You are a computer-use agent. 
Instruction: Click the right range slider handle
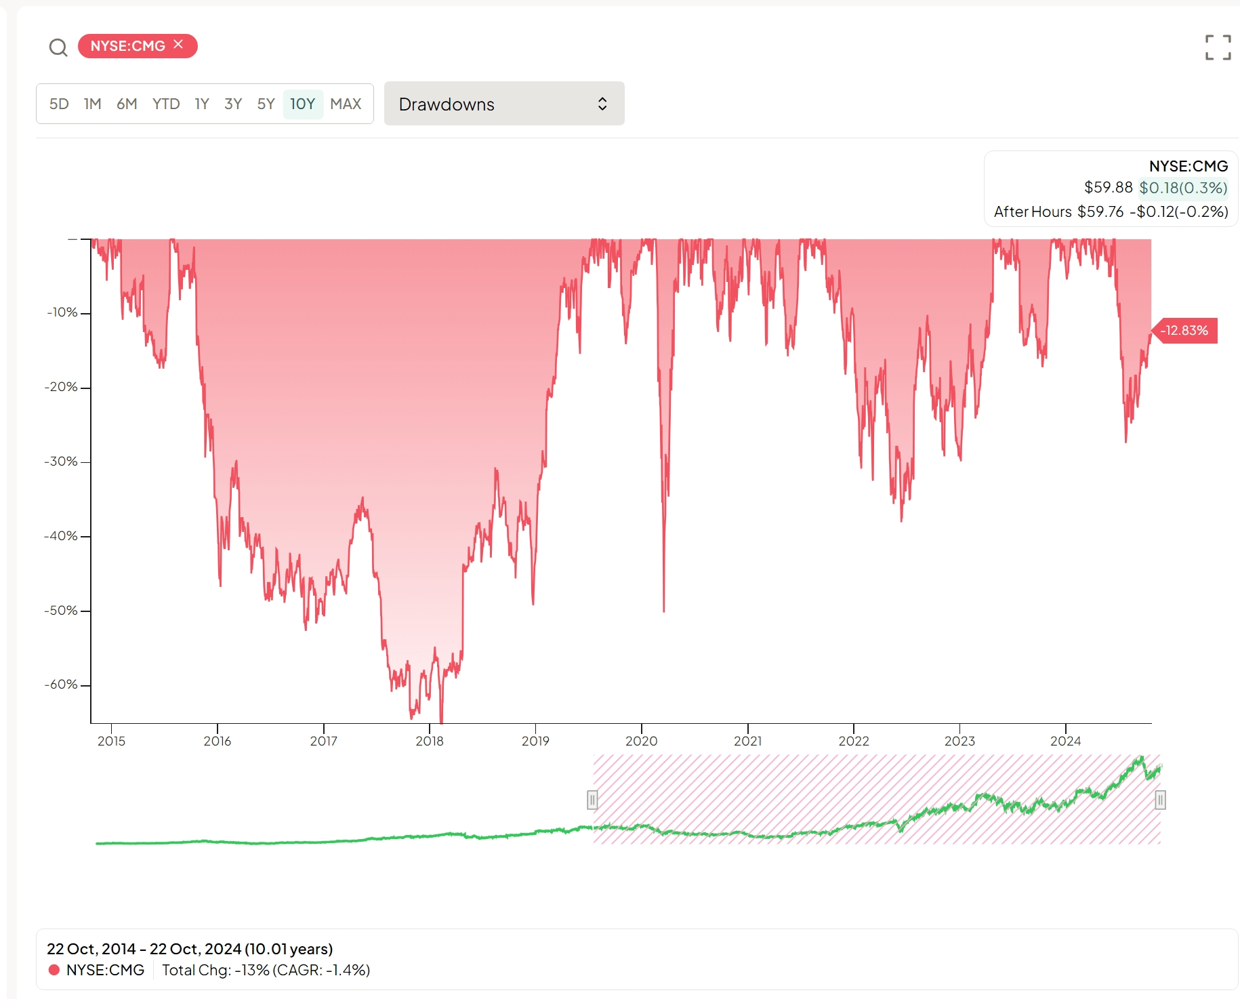pos(1160,800)
